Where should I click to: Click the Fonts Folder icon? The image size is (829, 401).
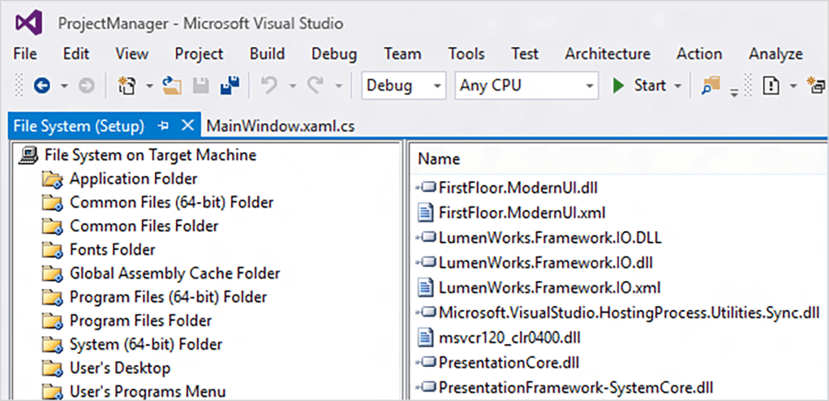click(54, 250)
